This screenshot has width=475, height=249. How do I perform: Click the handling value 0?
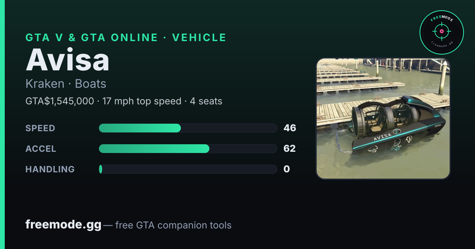(287, 169)
